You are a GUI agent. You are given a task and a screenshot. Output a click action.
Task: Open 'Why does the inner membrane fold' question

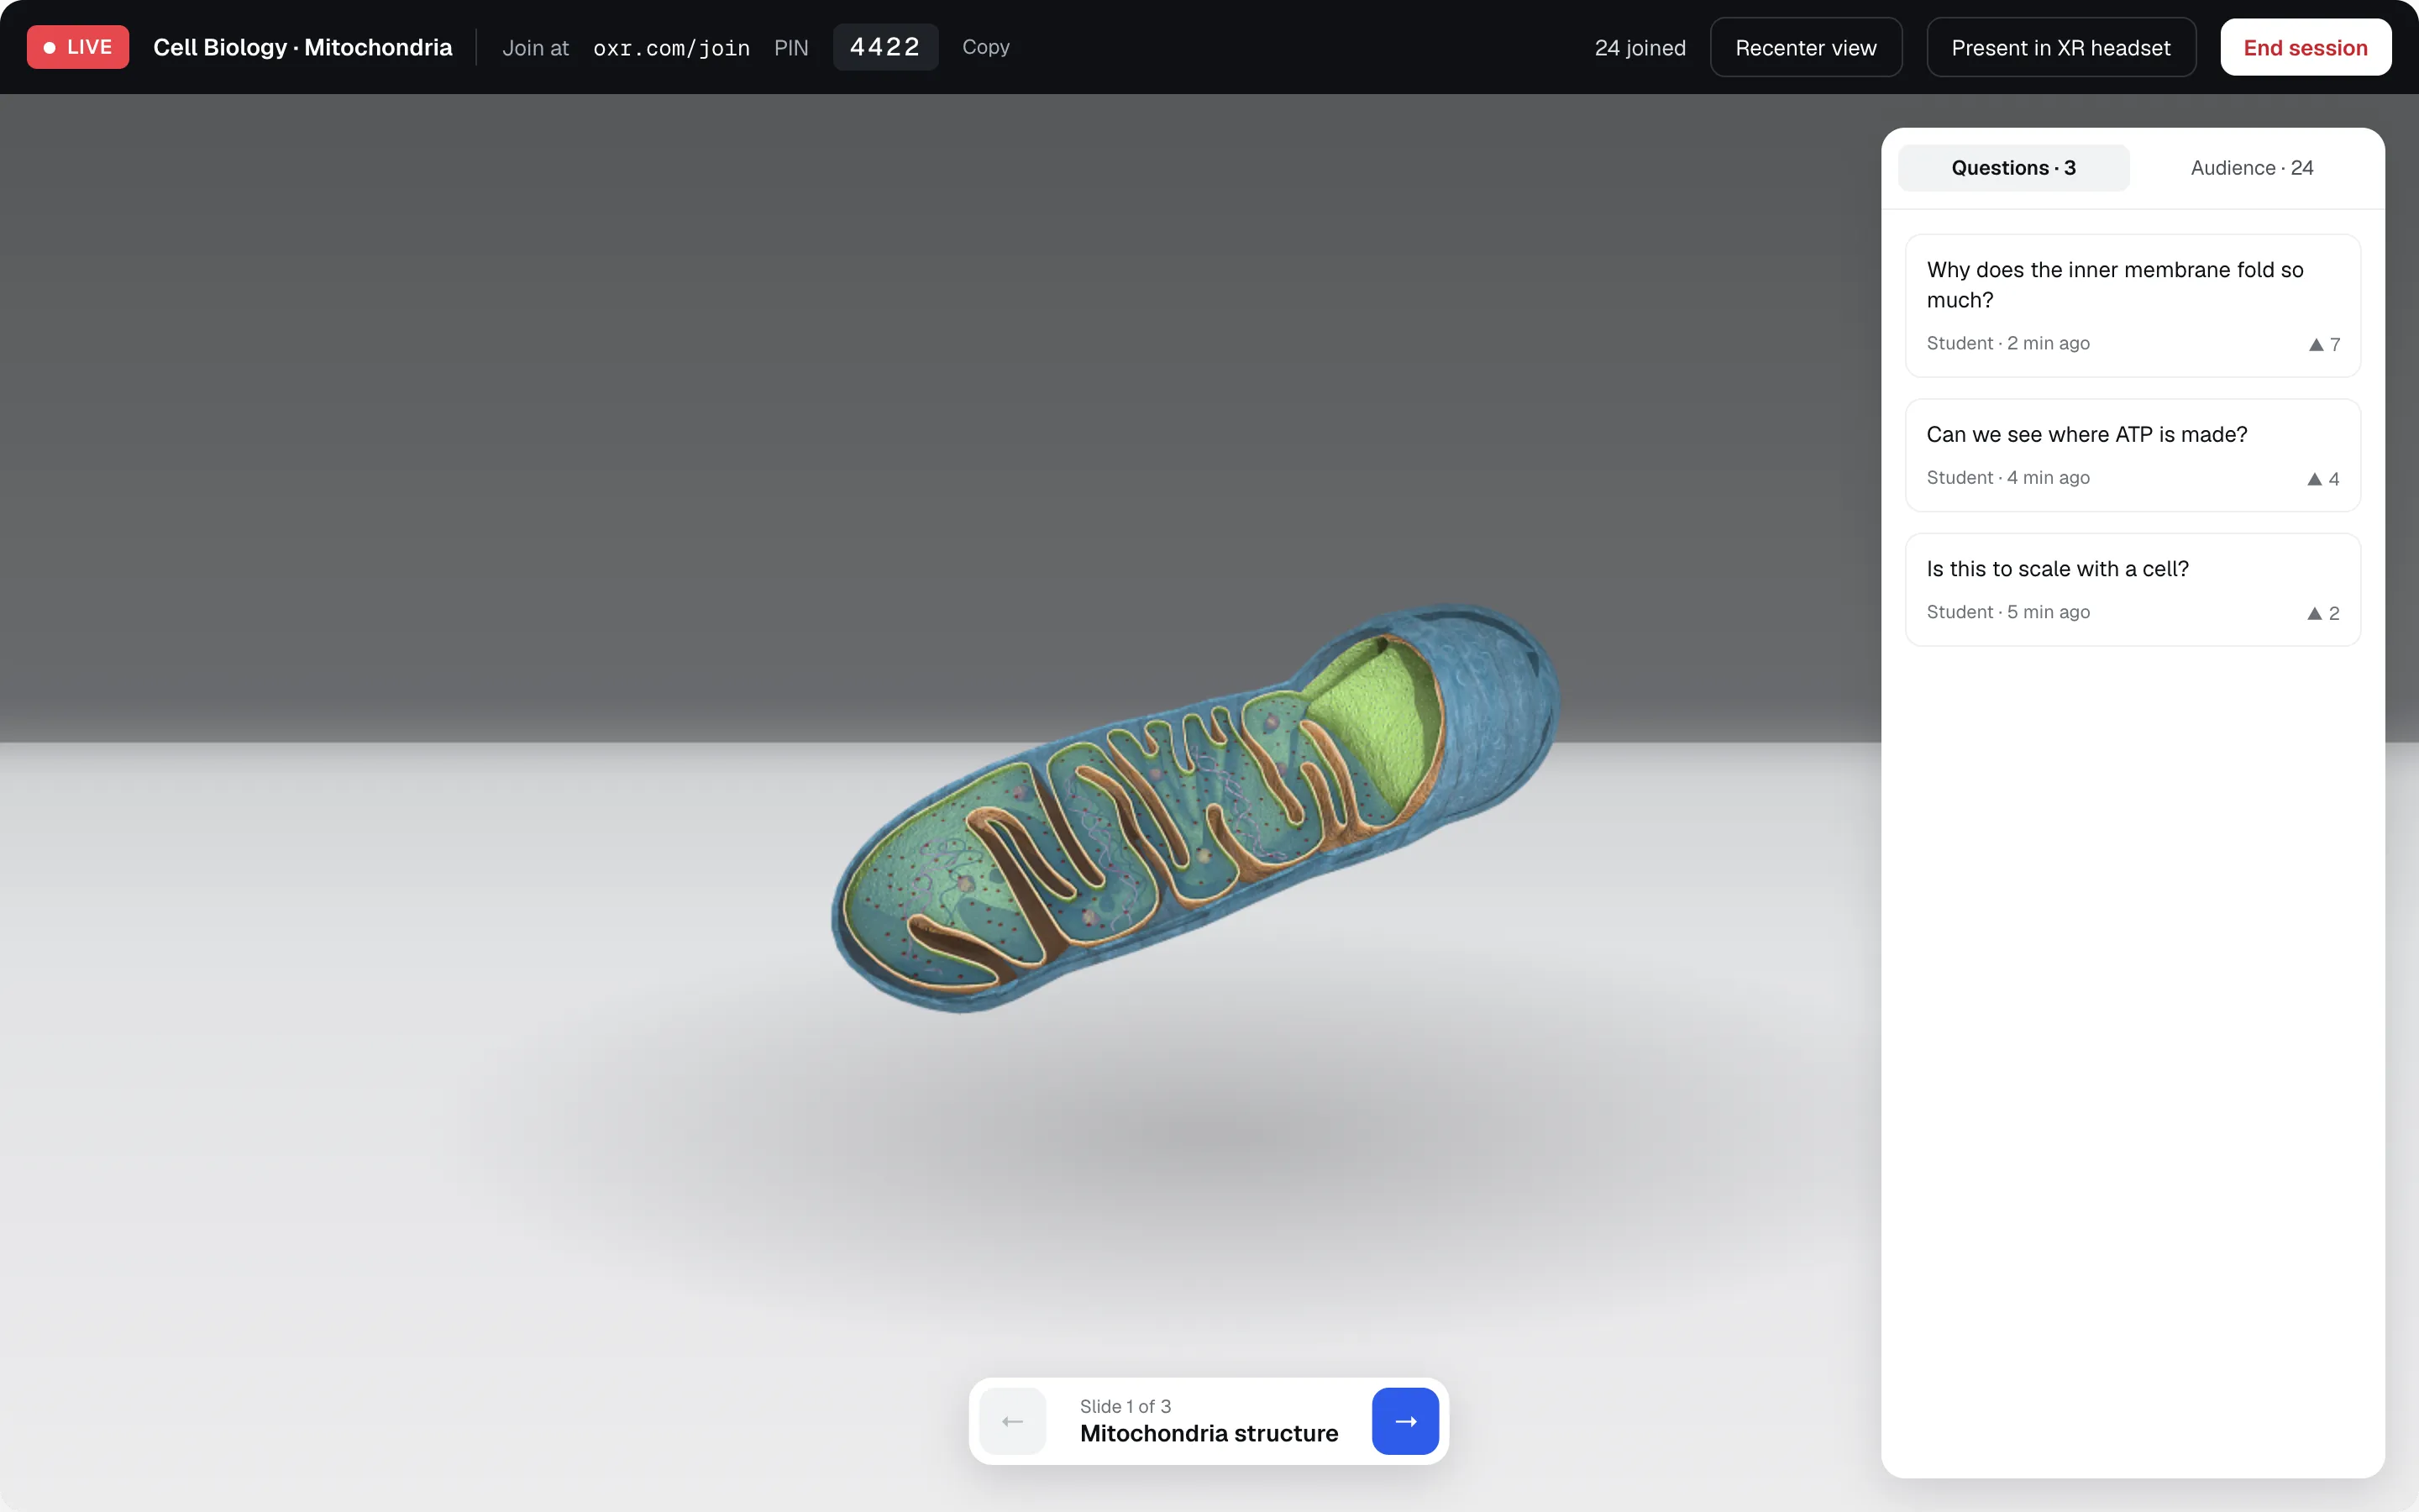(x=2132, y=306)
